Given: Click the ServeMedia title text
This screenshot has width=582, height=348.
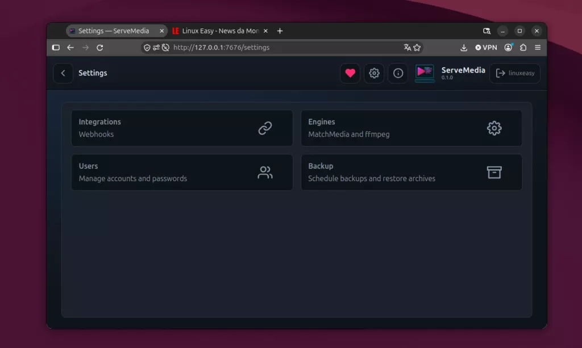Looking at the screenshot, I should point(463,70).
